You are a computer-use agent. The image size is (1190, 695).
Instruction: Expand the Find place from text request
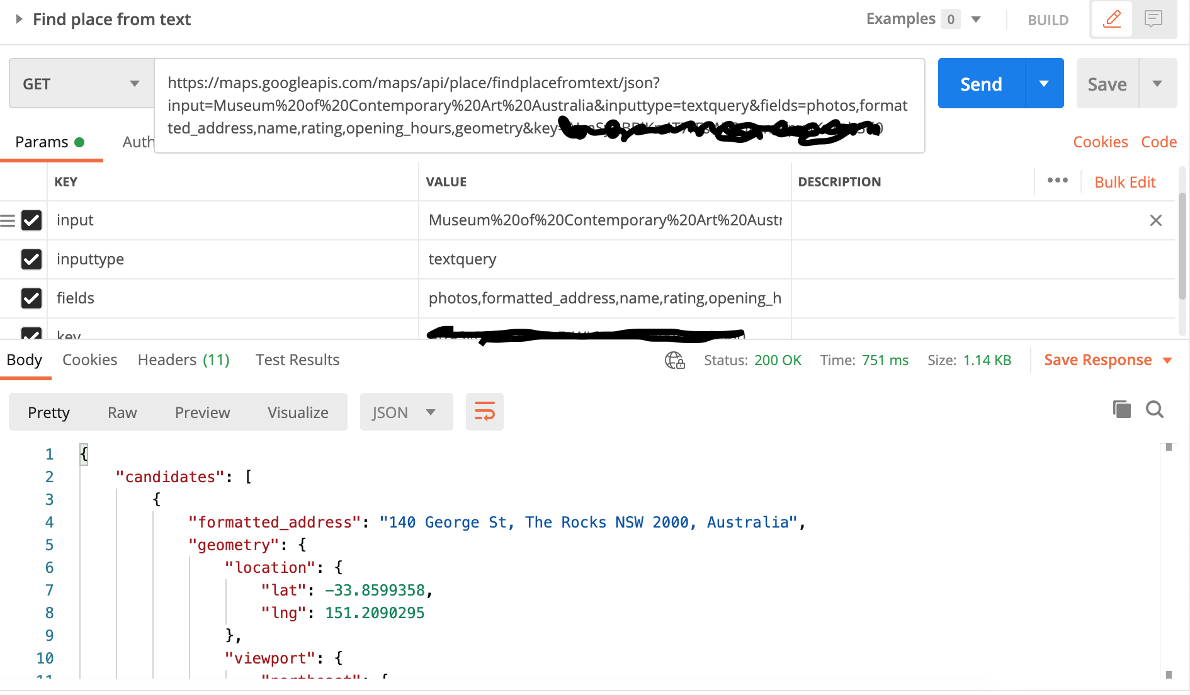[x=19, y=19]
